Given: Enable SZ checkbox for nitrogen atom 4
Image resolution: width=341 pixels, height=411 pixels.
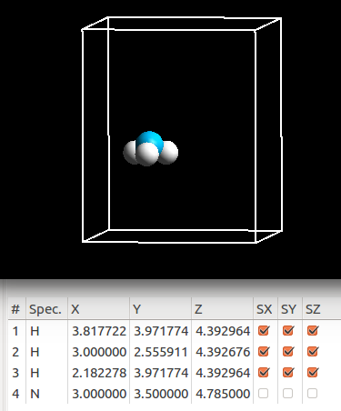Looking at the screenshot, I should pyautogui.click(x=312, y=394).
